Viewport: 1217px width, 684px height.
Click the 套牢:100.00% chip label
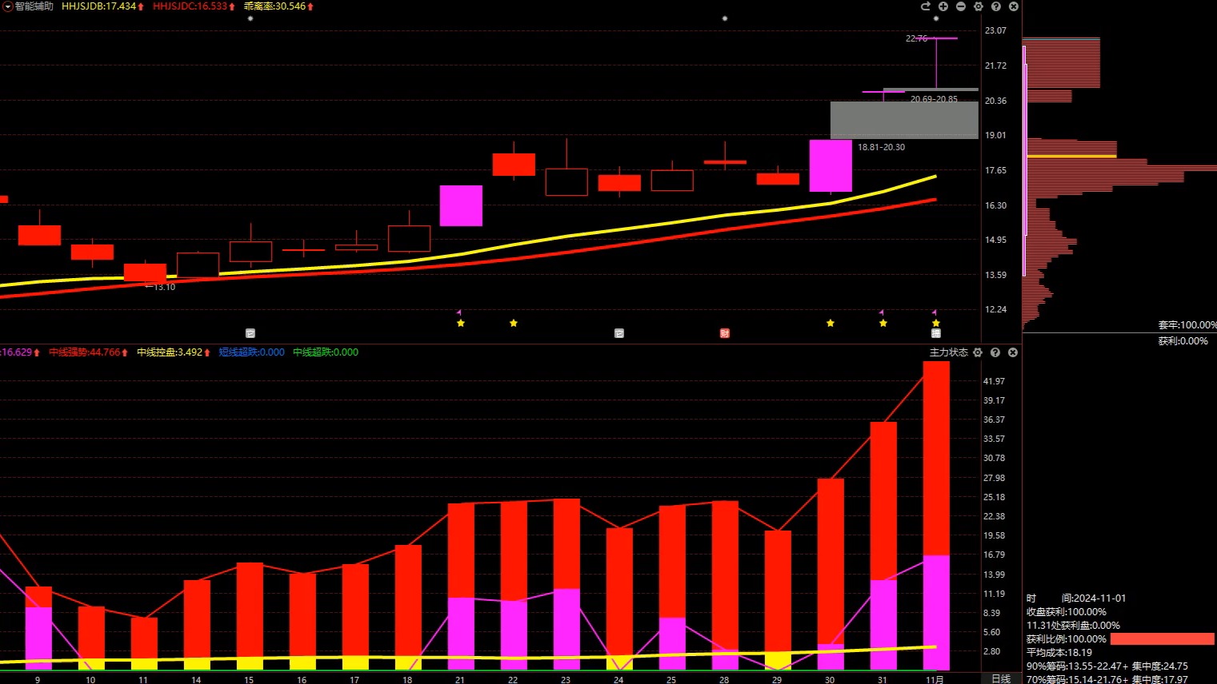[1187, 325]
